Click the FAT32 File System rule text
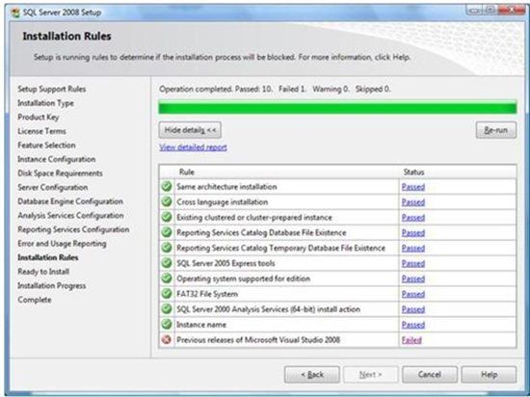This screenshot has width=530, height=397. click(x=207, y=294)
